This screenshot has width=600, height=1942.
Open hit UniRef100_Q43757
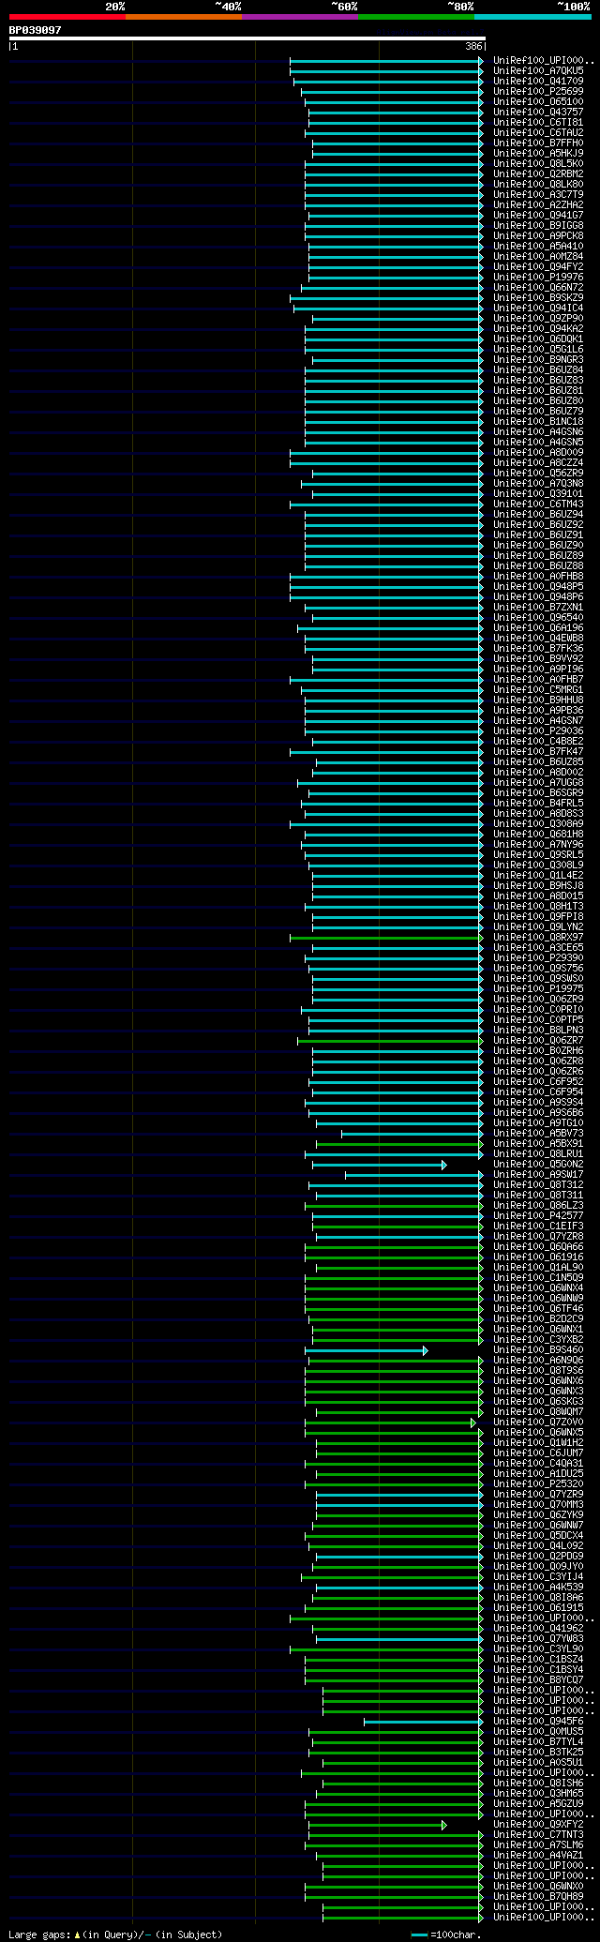[x=538, y=112]
